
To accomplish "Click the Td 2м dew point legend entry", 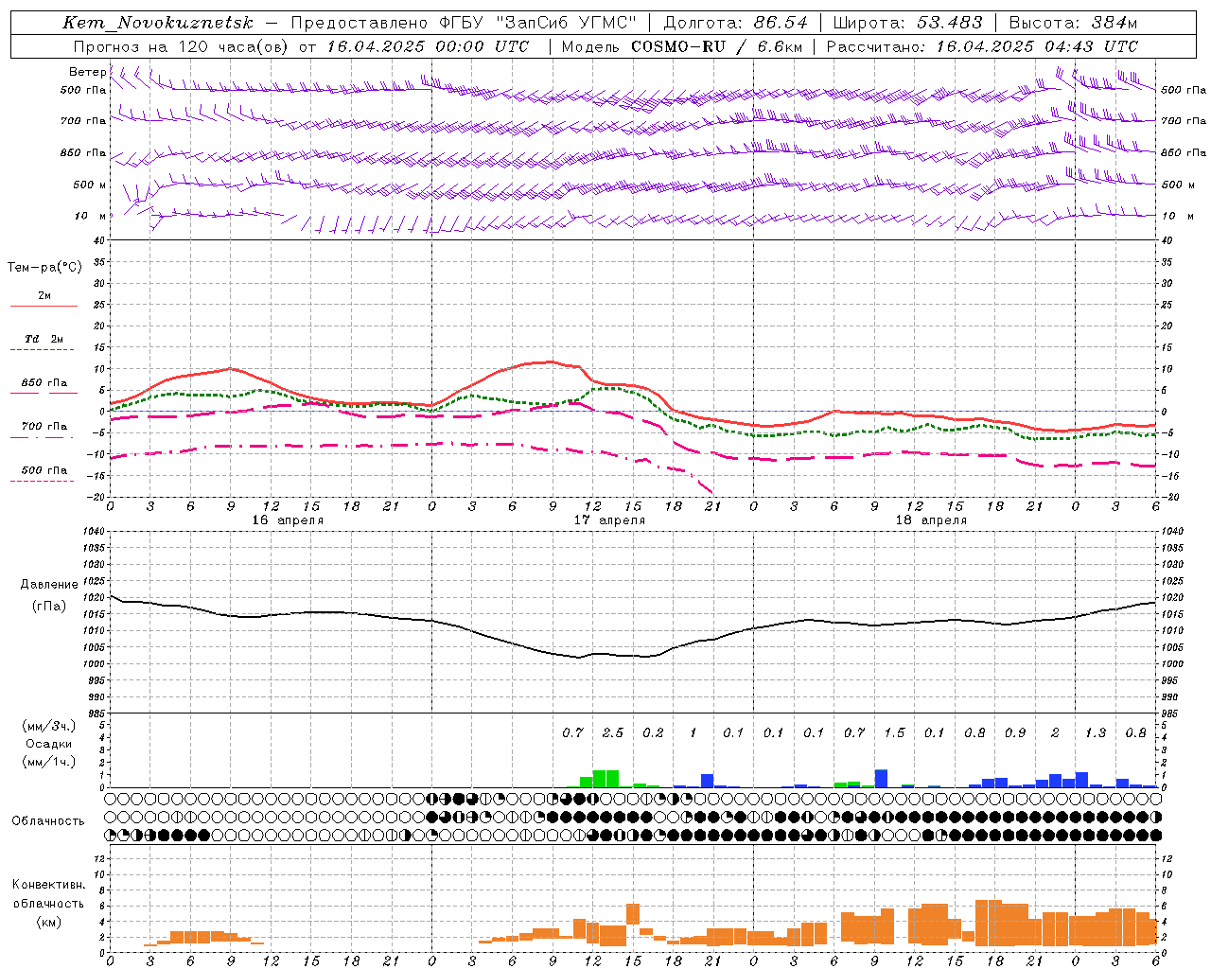I will point(44,339).
